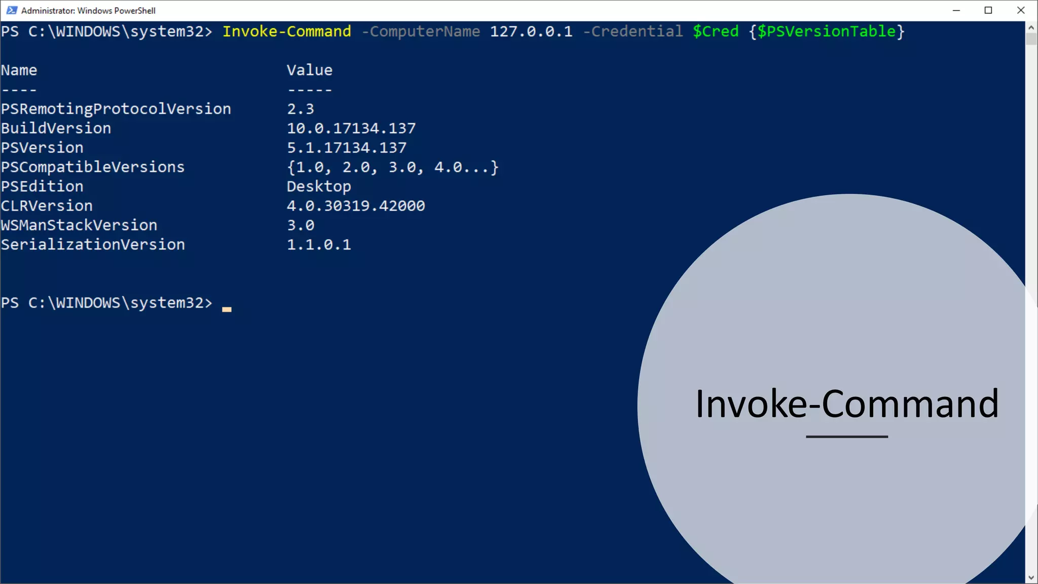
Task: Click the PSRemotingProtocolVersion row name
Action: (x=116, y=109)
